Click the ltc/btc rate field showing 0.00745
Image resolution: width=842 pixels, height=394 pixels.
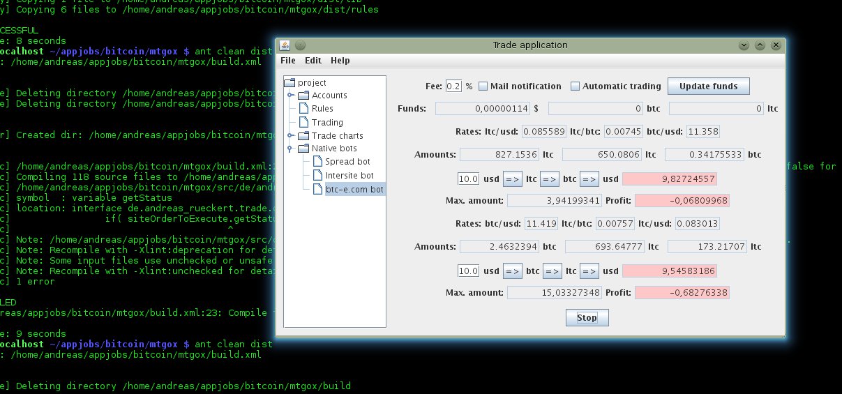point(623,131)
